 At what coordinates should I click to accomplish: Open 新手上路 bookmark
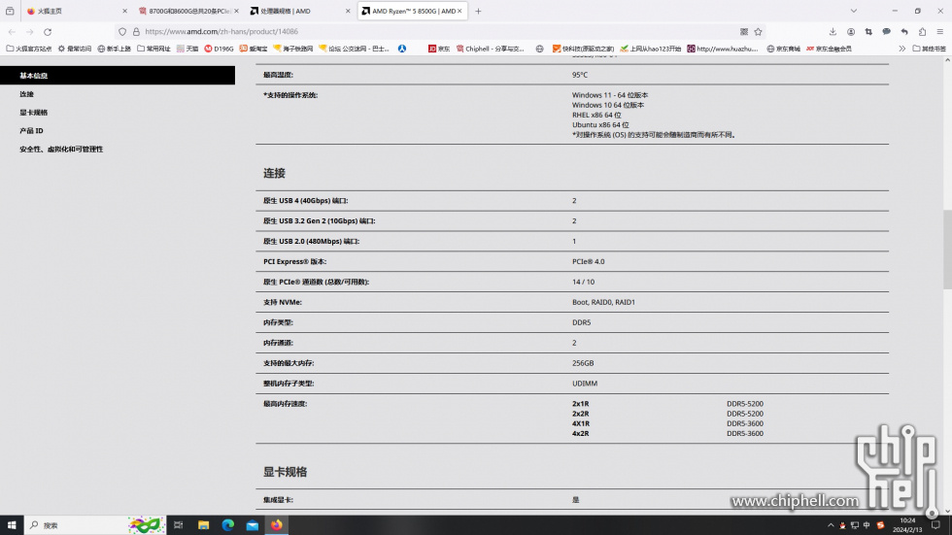tap(115, 49)
